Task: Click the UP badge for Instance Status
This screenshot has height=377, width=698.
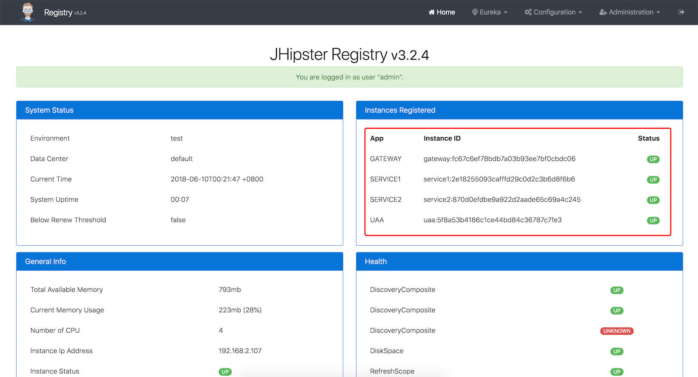Action: coord(225,372)
